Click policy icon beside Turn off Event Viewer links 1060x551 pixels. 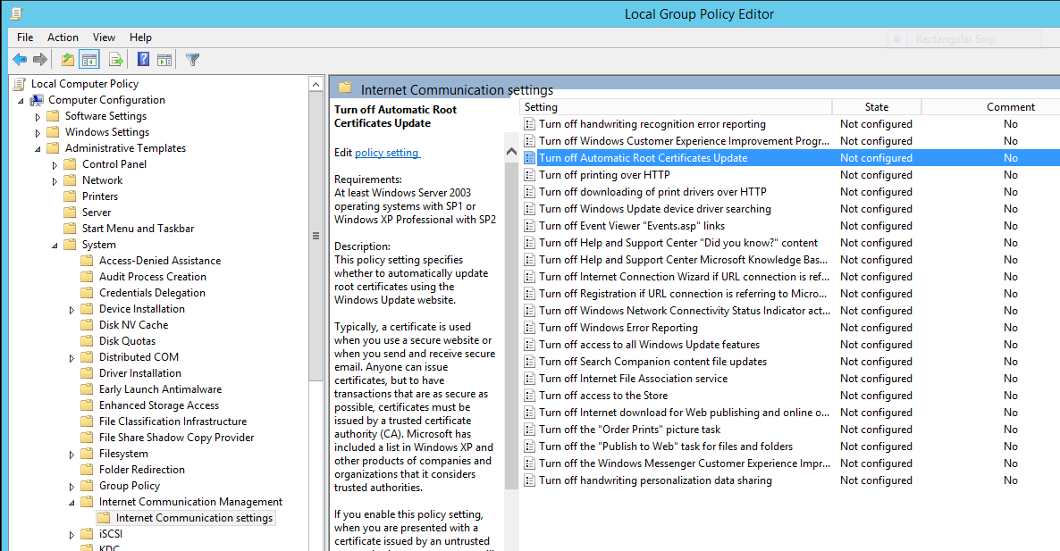pyautogui.click(x=529, y=226)
